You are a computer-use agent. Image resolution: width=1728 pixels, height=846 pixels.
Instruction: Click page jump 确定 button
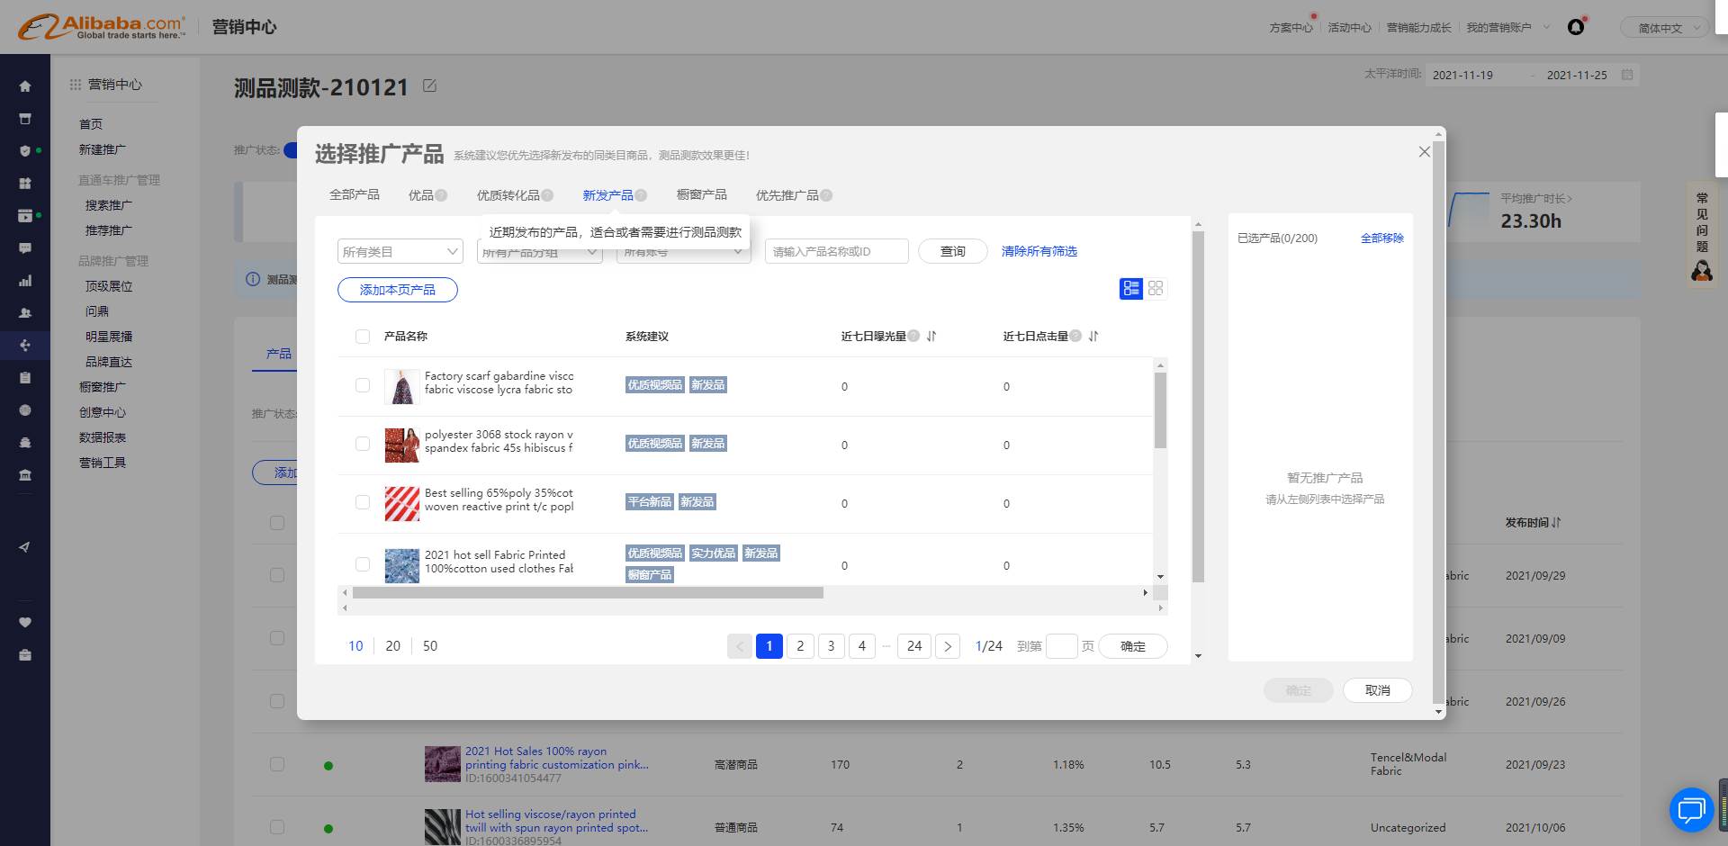(x=1133, y=646)
